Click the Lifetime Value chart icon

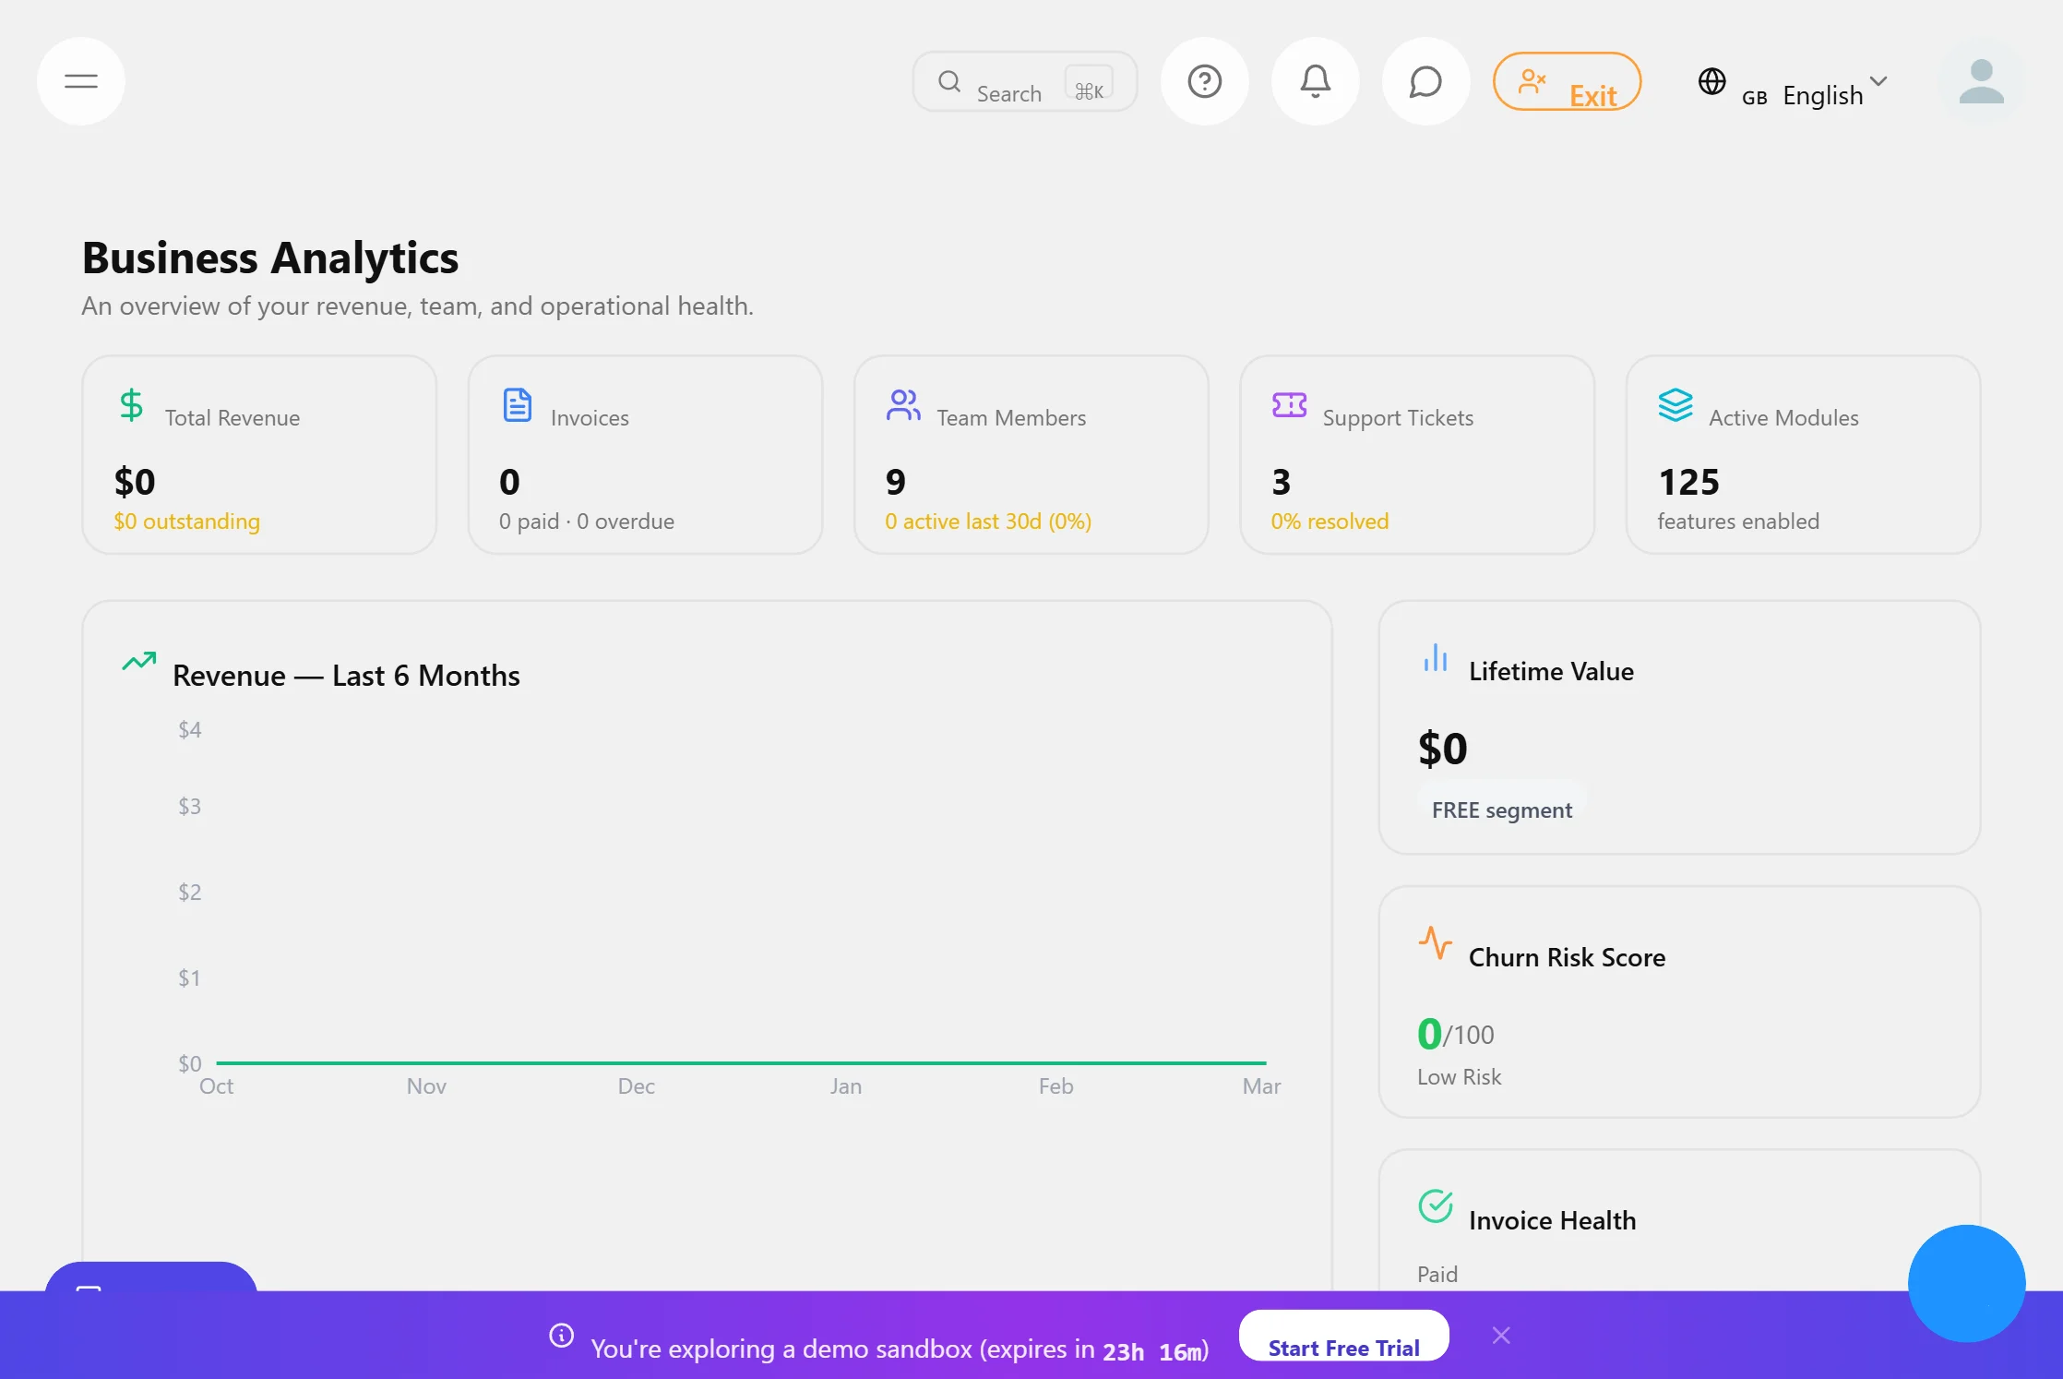[1436, 658]
